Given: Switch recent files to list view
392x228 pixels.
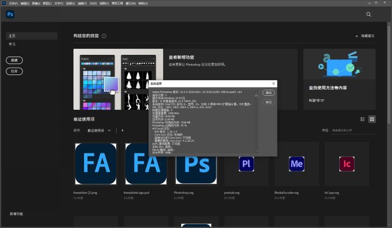Looking at the screenshot, I should tap(362, 119).
